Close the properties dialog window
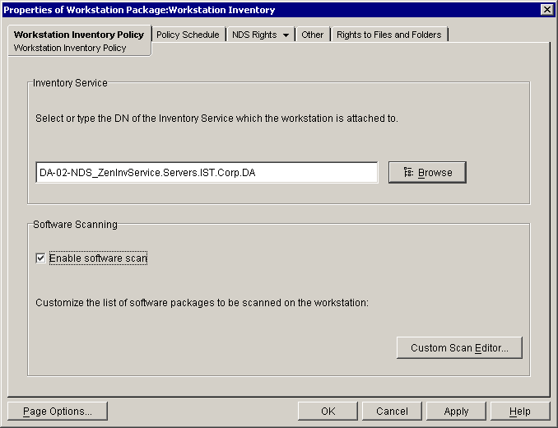 546,10
